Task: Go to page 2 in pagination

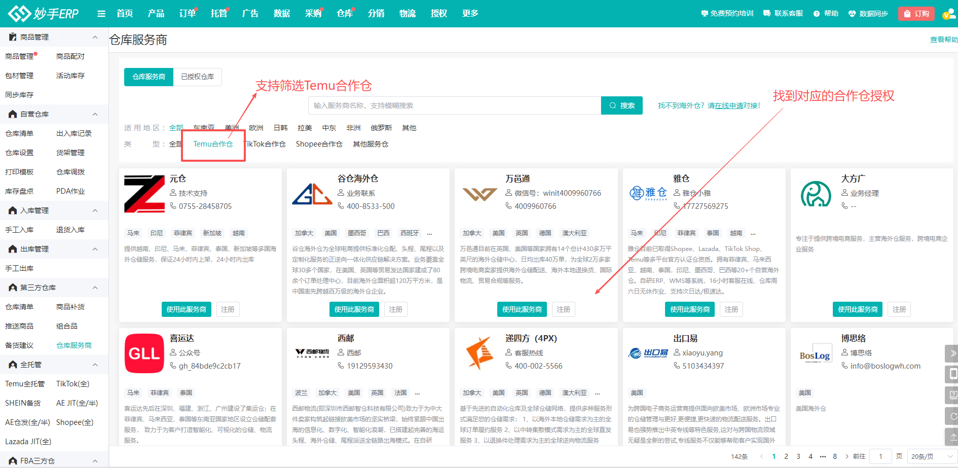Action: click(x=786, y=456)
